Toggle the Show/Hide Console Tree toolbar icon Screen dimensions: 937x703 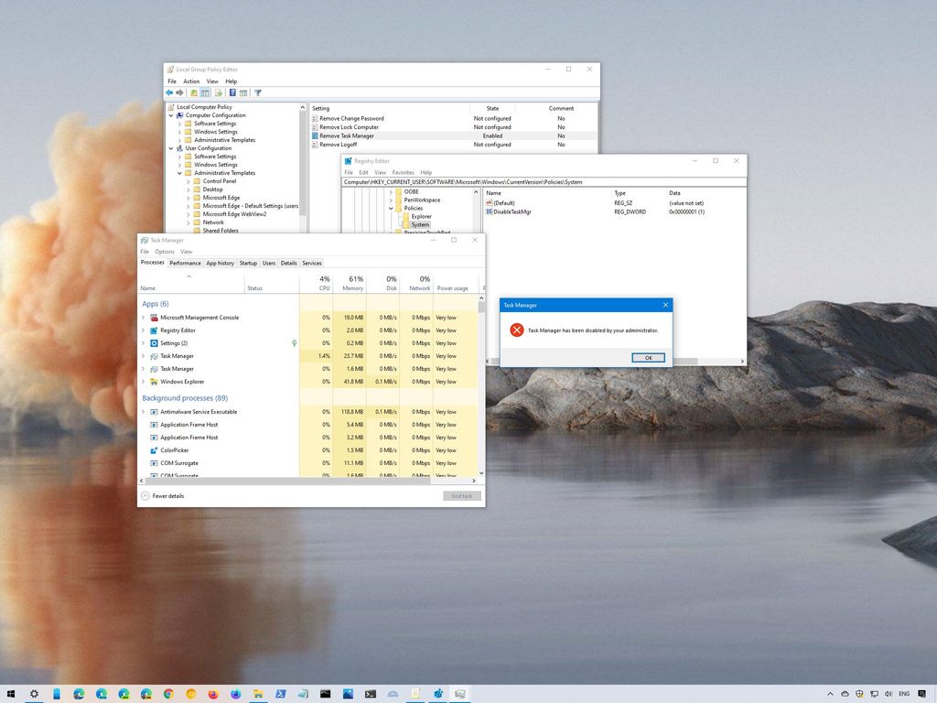(205, 92)
